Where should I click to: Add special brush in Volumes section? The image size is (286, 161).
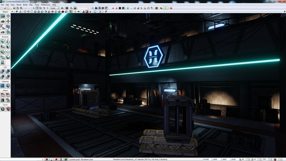(x=3, y=86)
